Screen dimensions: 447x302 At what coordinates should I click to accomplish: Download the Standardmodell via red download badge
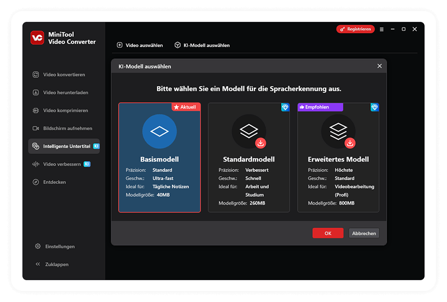coord(260,143)
